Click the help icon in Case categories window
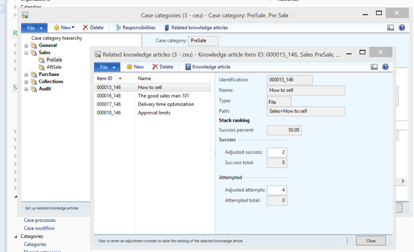Screen dimensions: 414x252 click(x=402, y=28)
